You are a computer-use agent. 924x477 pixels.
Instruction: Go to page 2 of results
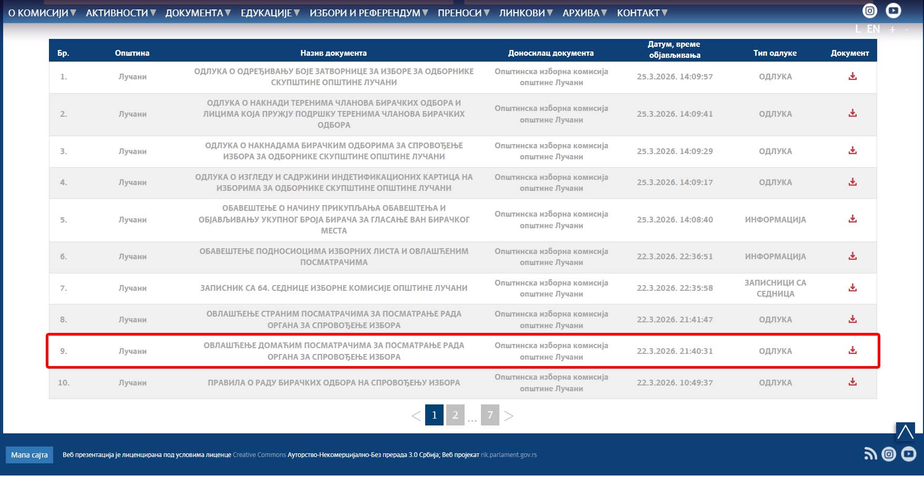(x=455, y=415)
